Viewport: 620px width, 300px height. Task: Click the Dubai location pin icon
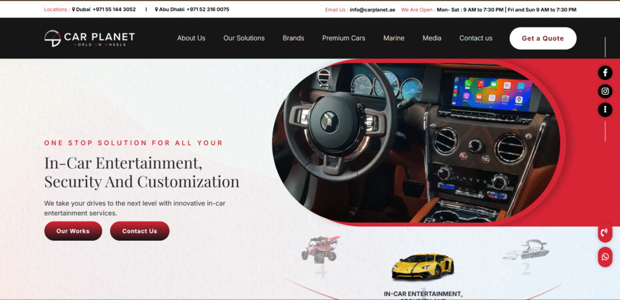point(74,10)
